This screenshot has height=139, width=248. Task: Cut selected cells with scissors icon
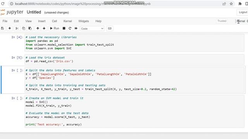tap(17, 29)
